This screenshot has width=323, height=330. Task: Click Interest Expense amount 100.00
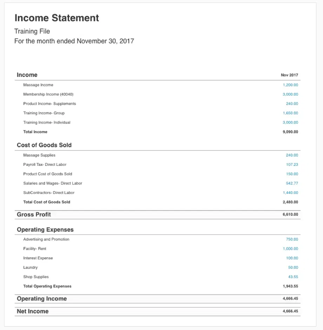pos(292,258)
